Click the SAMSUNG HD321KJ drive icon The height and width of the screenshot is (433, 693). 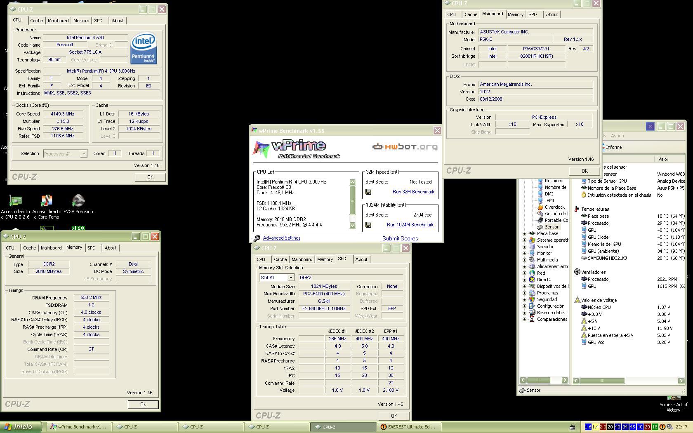[x=584, y=258]
